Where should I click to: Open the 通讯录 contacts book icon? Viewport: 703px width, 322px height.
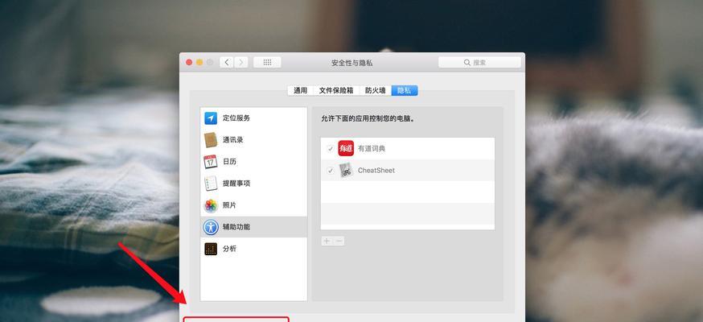[211, 140]
